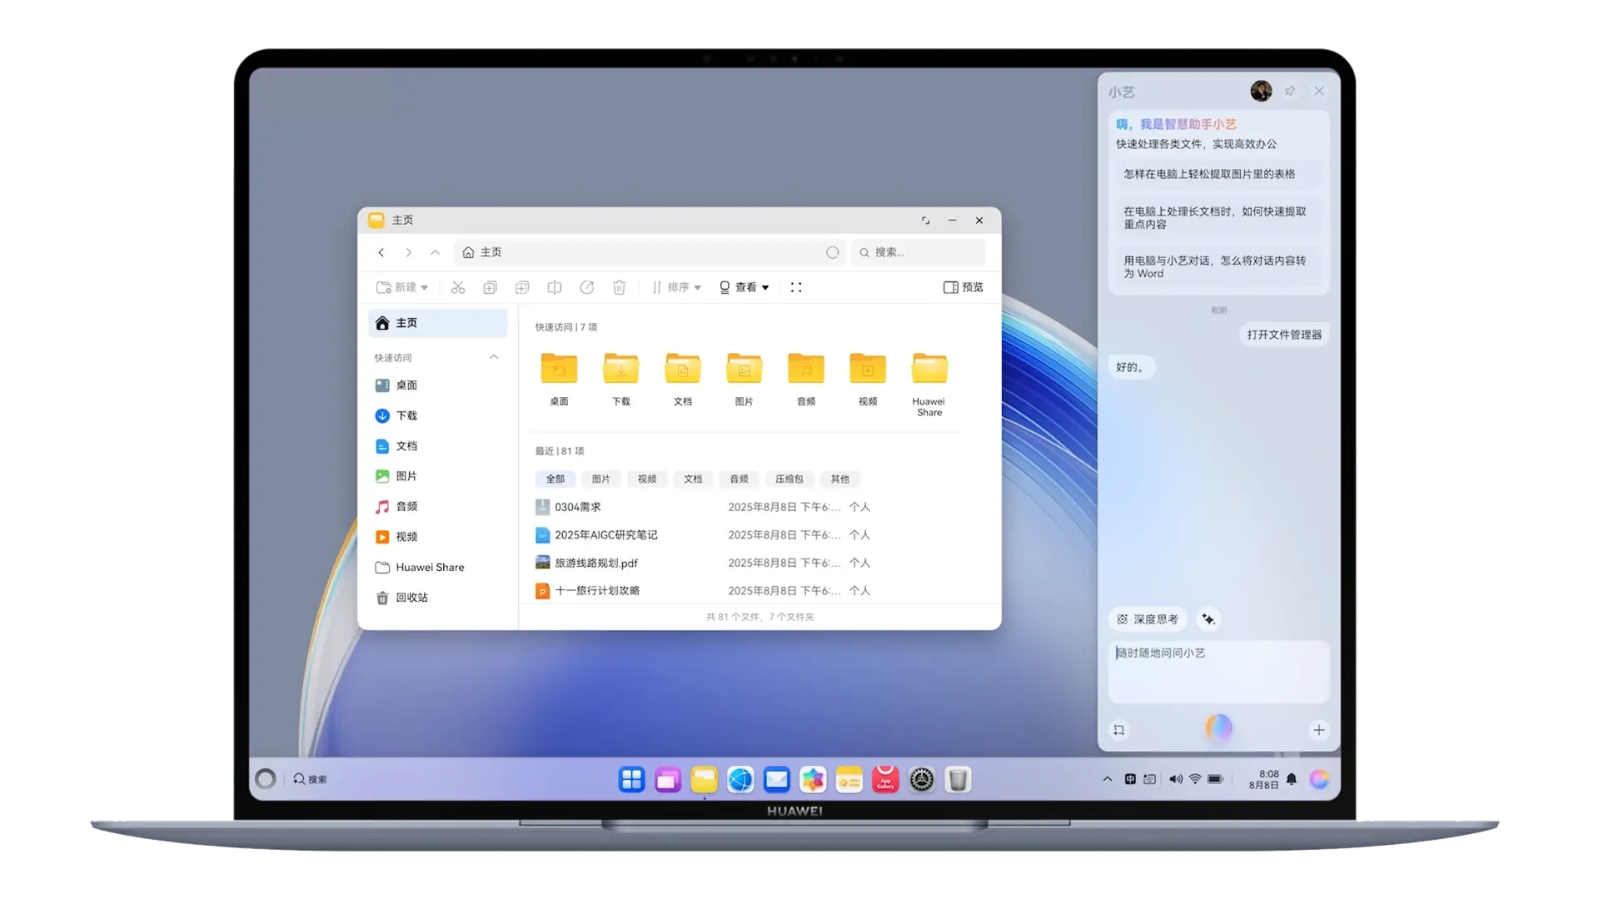Click the Delete trash icon in toolbar

point(619,287)
